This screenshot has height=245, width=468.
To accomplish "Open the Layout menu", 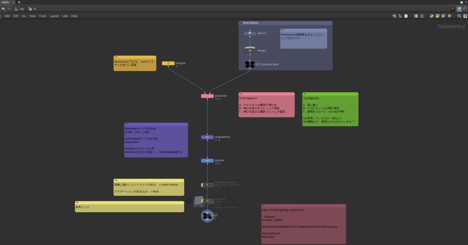I will coord(54,16).
